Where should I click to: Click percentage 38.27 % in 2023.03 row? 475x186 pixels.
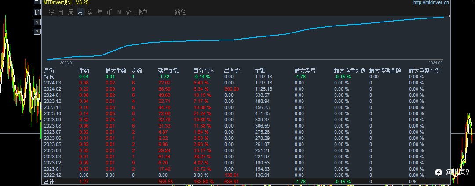click(202, 157)
